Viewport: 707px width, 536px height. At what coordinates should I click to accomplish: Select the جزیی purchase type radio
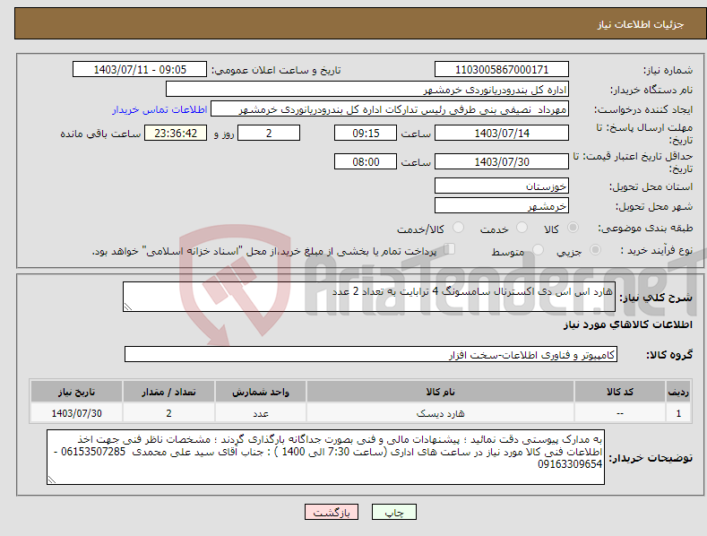pos(595,249)
